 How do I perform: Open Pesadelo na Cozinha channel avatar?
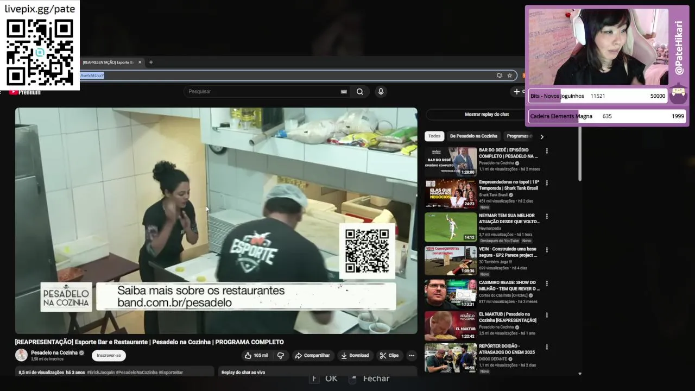[x=21, y=355]
